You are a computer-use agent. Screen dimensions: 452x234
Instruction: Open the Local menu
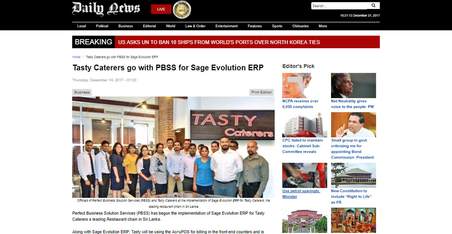(81, 26)
